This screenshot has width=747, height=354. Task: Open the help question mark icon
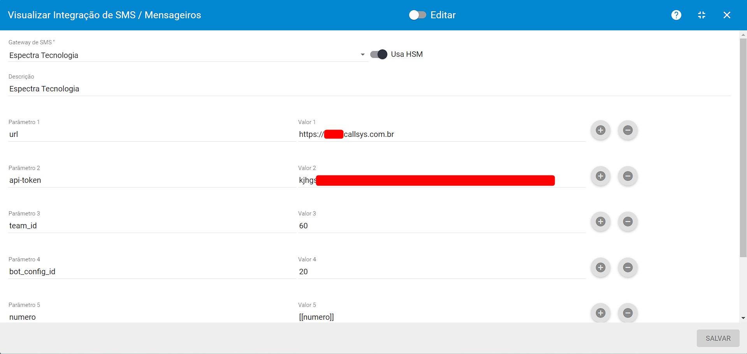(x=676, y=15)
